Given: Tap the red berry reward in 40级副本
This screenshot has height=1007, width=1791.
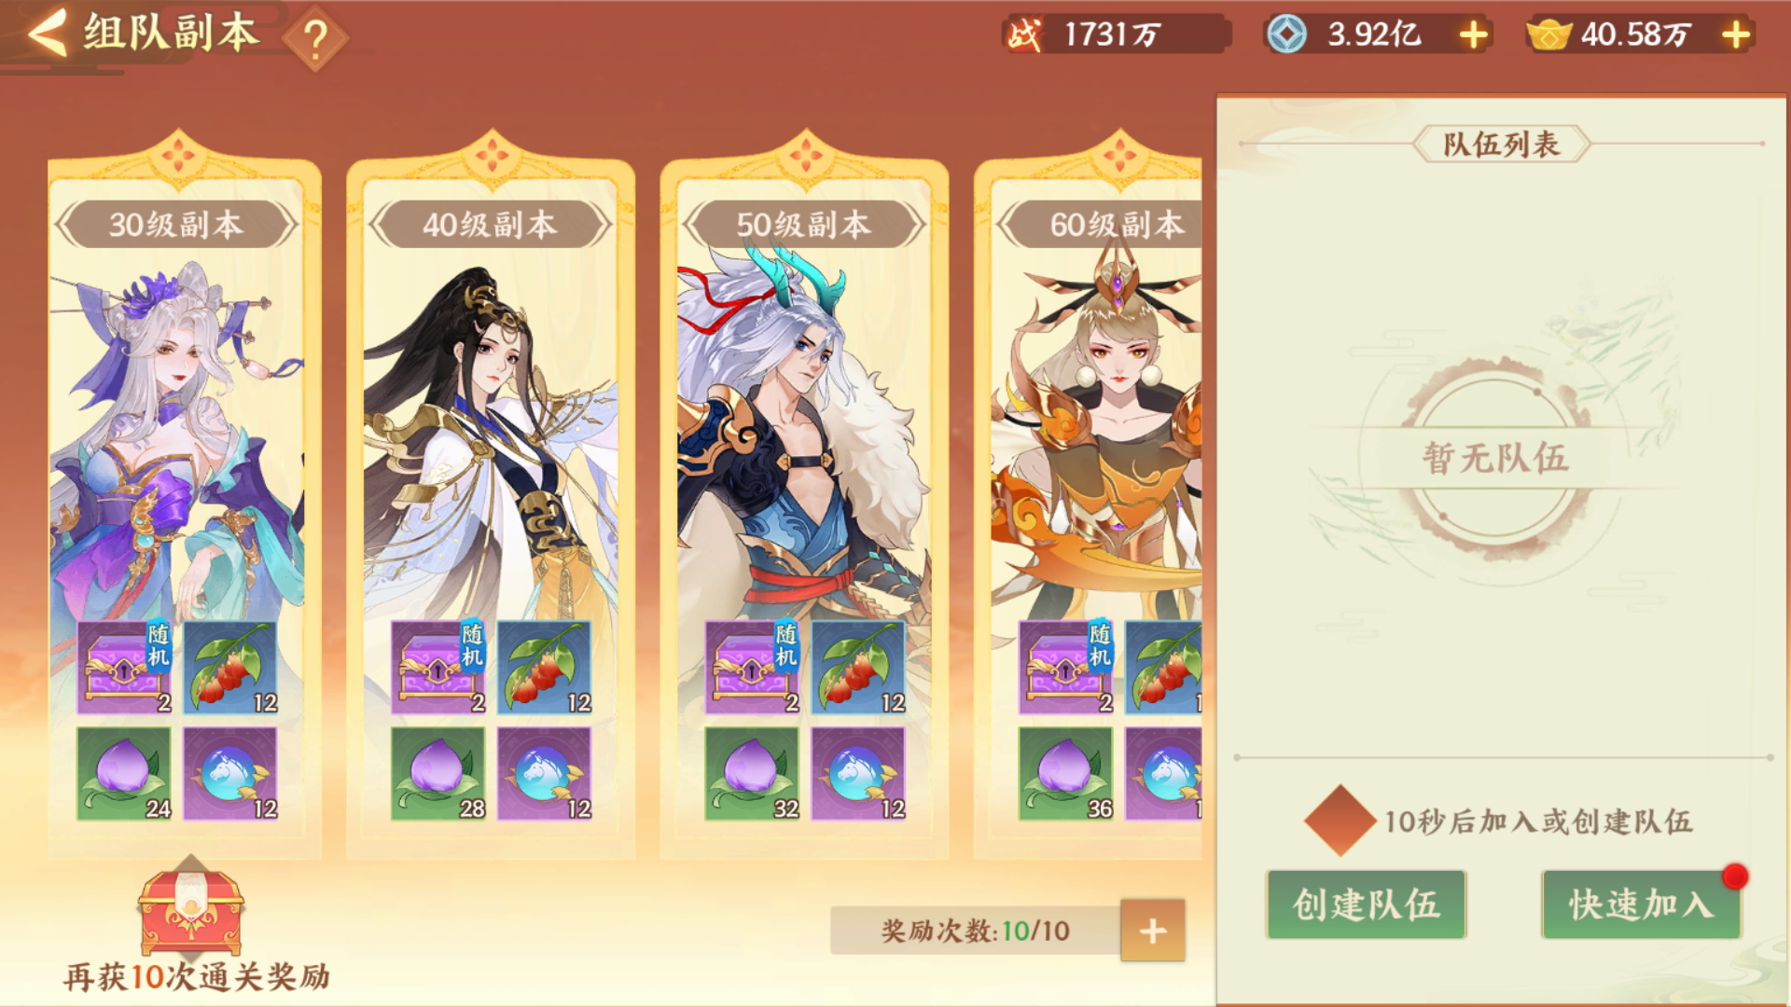Looking at the screenshot, I should pyautogui.click(x=545, y=668).
